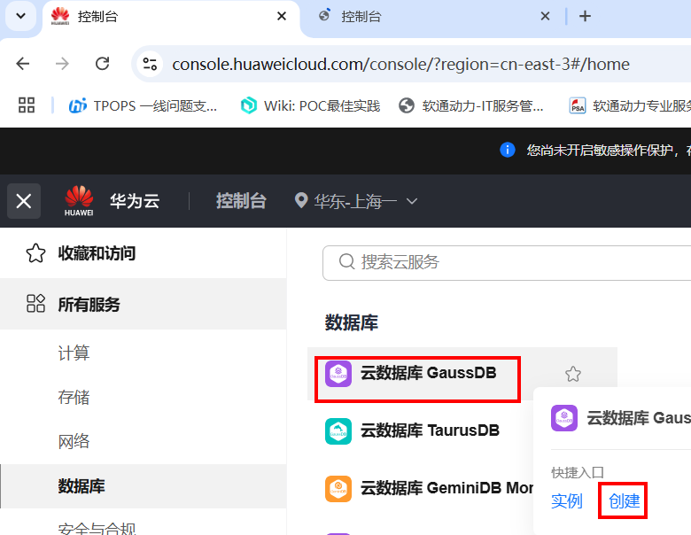Close the service menu with X button
This screenshot has height=535, width=691.
pyautogui.click(x=24, y=201)
